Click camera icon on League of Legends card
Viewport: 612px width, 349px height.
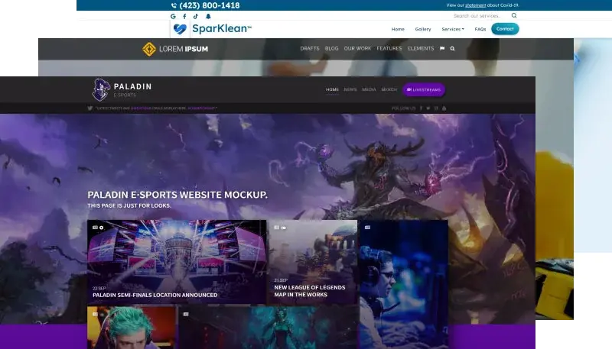pos(276,228)
